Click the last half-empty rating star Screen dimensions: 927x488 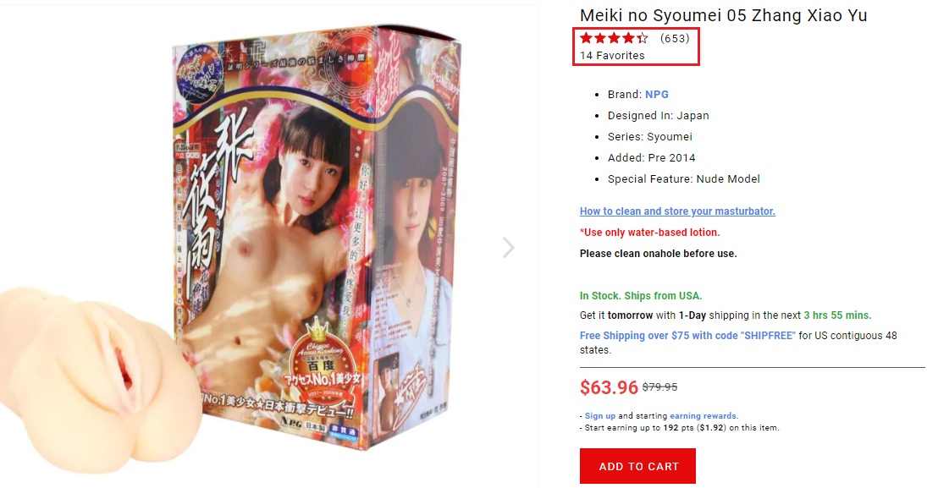pos(643,38)
